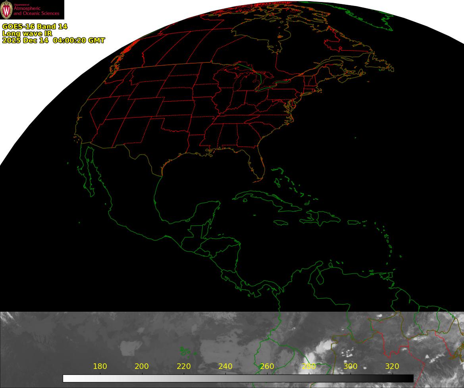The width and height of the screenshot is (464, 388).
Task: Pick the 220 temperature scale label
Action: 184,367
